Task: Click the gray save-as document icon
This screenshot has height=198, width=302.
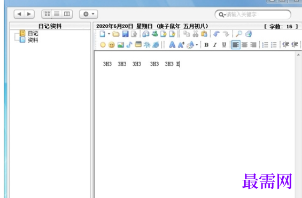Action: pos(134,34)
